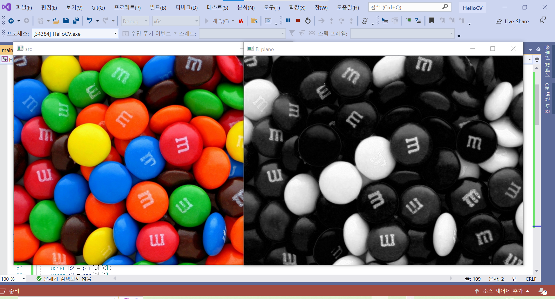Click the 소스 제어에 추가 button
The height and width of the screenshot is (299, 555).
pos(502,291)
